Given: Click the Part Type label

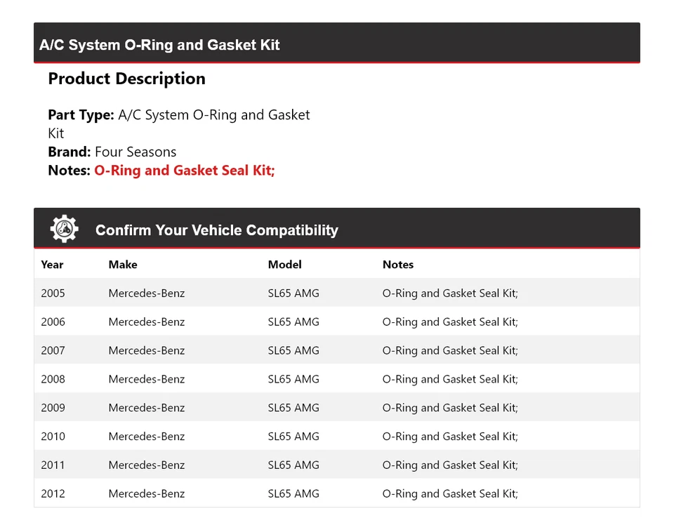Looking at the screenshot, I should [x=81, y=115].
